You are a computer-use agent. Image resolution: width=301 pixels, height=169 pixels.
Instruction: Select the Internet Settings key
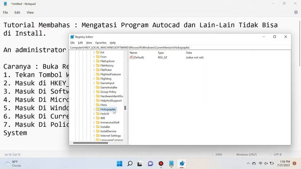(x=111, y=136)
